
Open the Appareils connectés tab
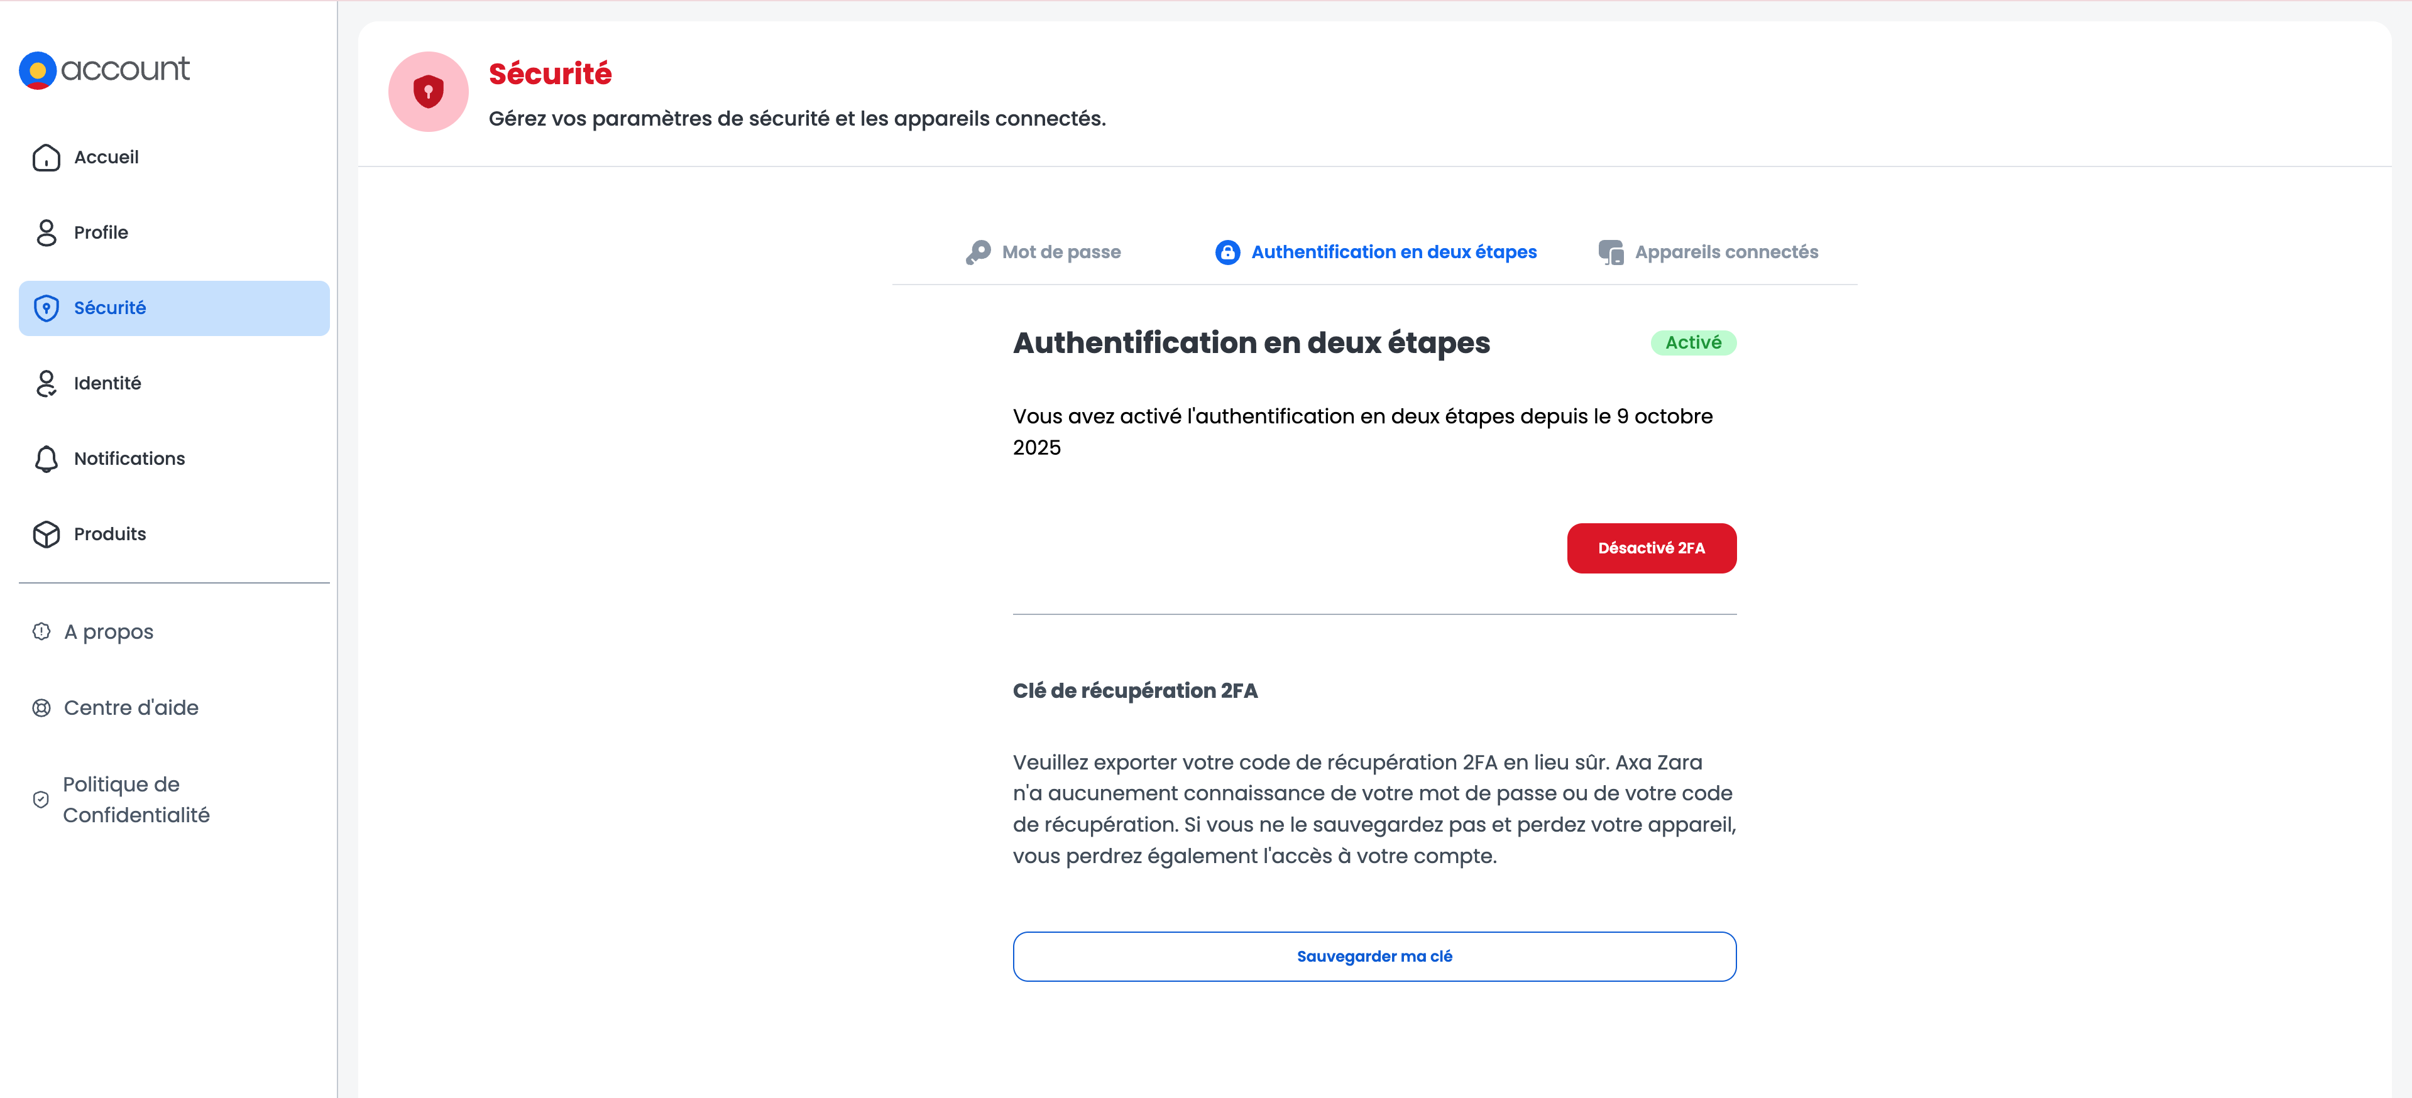(1726, 252)
